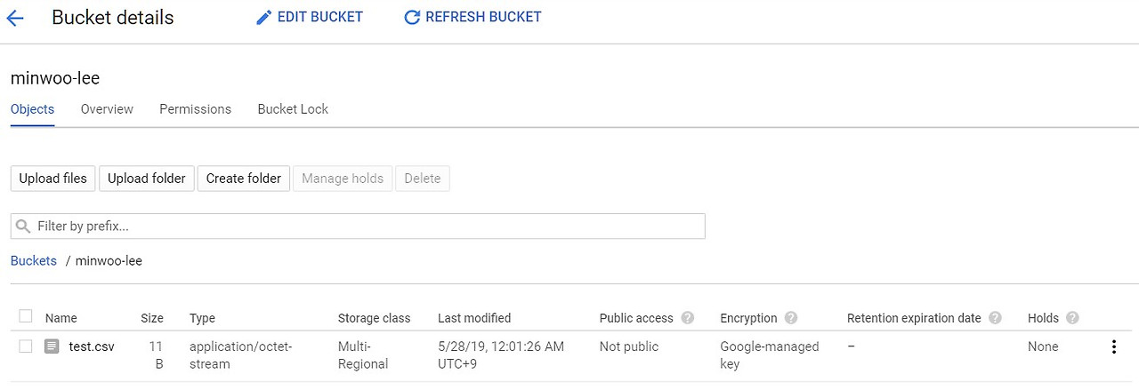Screen dimensions: 1139x390
Task: Click the Edit Bucket pencil icon
Action: [x=263, y=18]
